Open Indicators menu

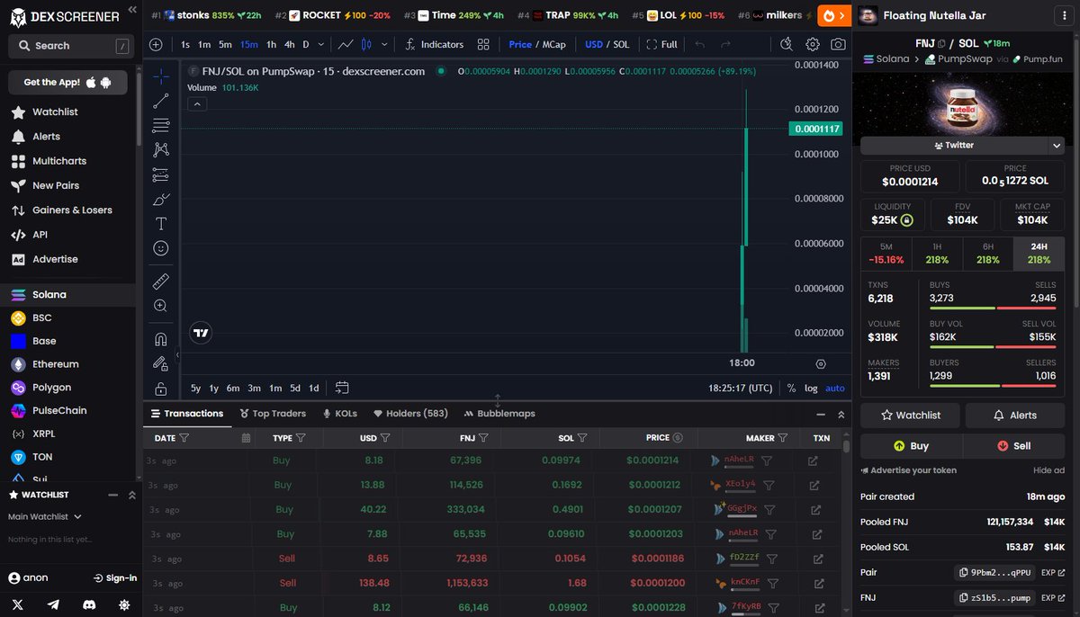[435, 44]
